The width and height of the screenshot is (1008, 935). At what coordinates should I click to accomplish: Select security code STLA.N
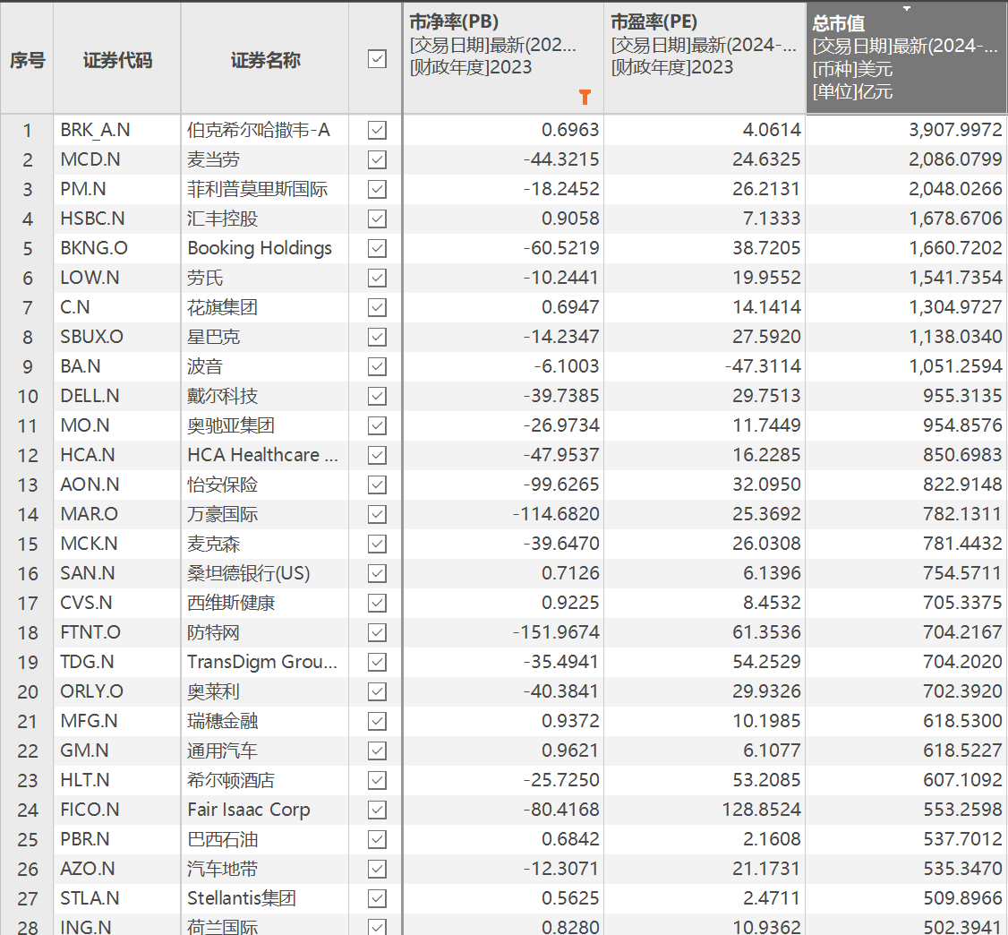90,898
